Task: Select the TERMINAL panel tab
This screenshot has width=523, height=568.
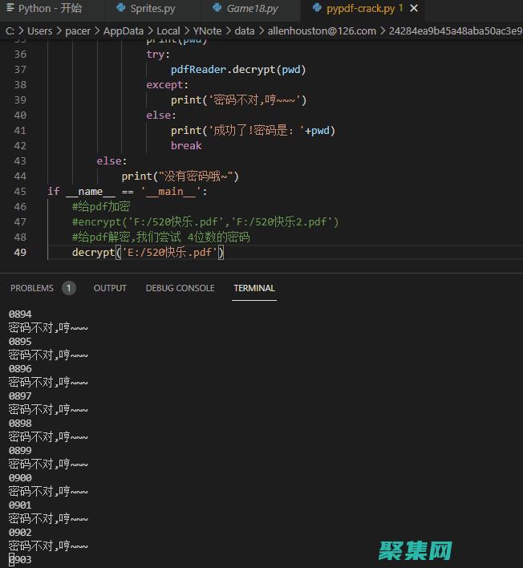Action: click(254, 288)
